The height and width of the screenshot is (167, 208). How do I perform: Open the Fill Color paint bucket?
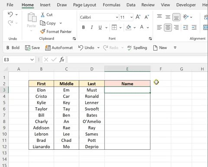click(x=129, y=27)
